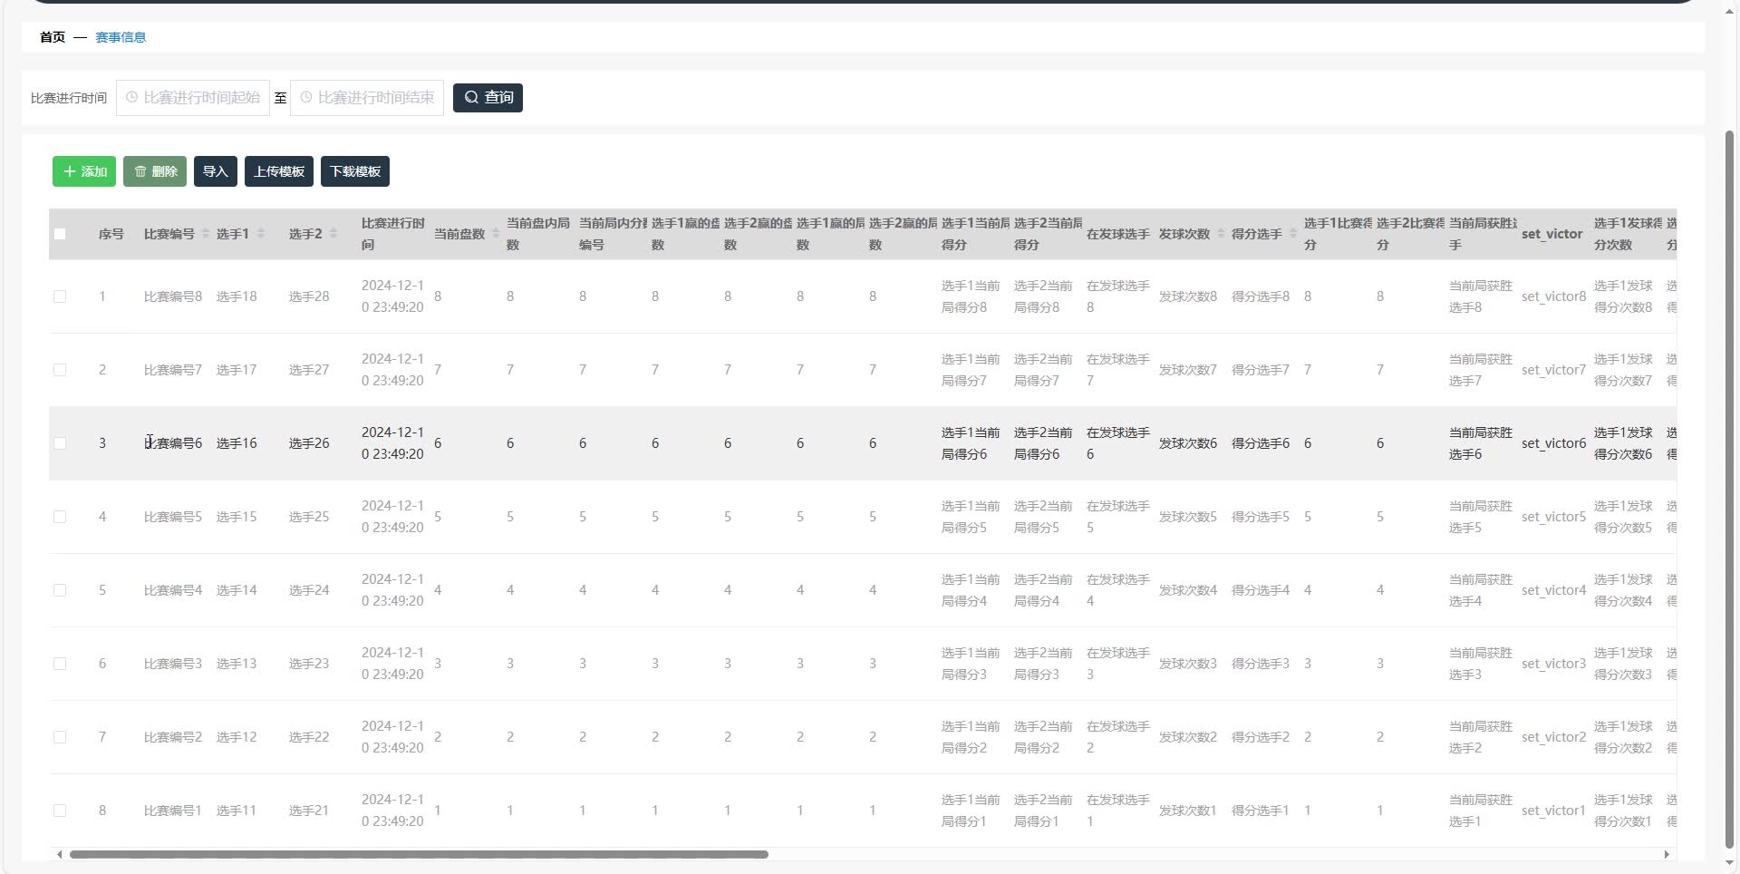Select cell 选手21

coord(309,811)
